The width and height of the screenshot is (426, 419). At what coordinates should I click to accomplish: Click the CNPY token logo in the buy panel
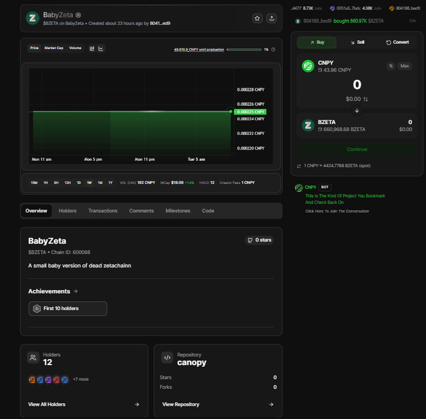coord(308,66)
